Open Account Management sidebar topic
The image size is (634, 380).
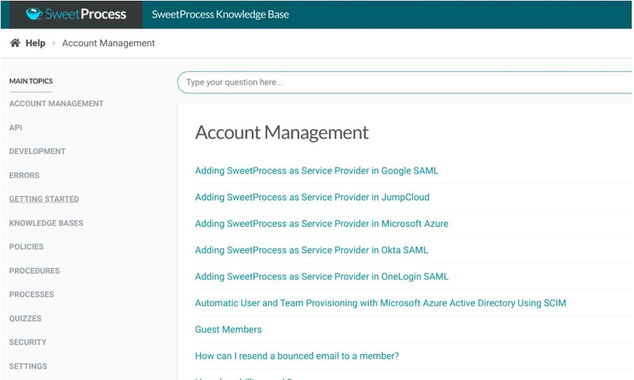(56, 104)
